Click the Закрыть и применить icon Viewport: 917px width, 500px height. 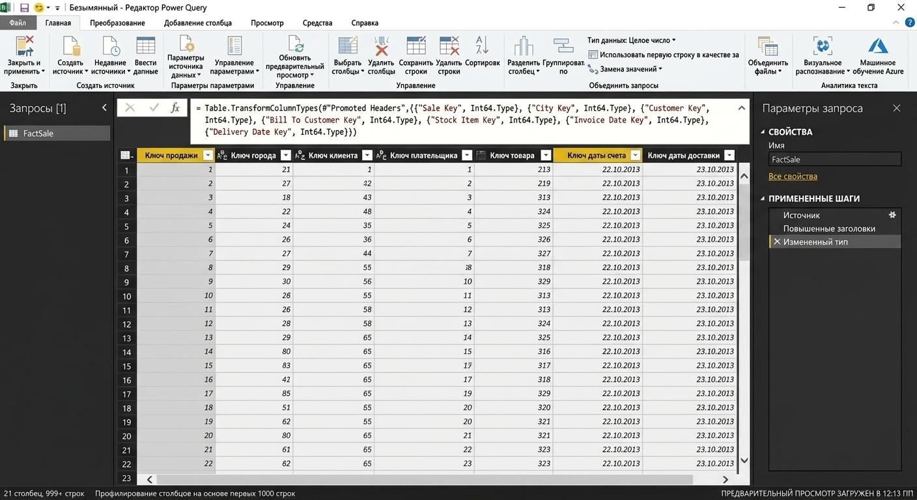click(x=25, y=46)
